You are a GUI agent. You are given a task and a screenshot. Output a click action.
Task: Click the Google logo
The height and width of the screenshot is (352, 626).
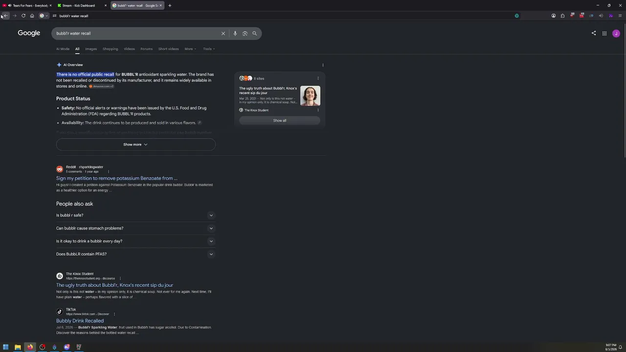pyautogui.click(x=29, y=33)
